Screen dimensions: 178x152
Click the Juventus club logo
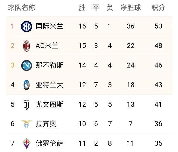[x=27, y=104]
